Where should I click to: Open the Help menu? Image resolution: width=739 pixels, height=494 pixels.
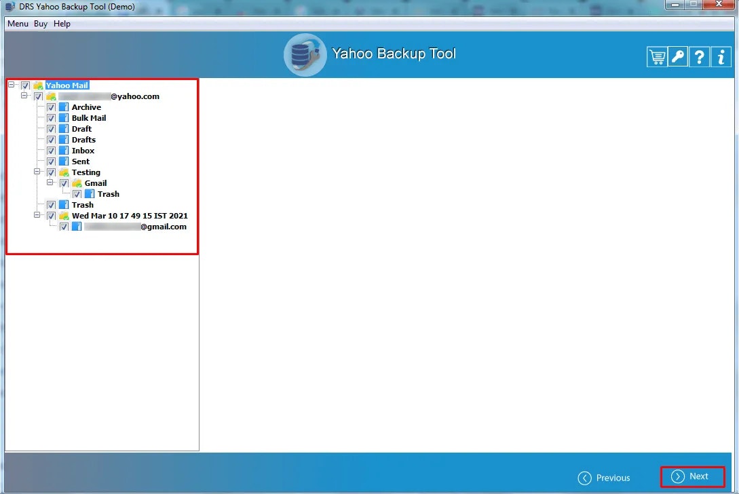(x=62, y=24)
